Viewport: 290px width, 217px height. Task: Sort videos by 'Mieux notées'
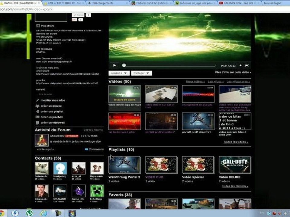point(195,82)
